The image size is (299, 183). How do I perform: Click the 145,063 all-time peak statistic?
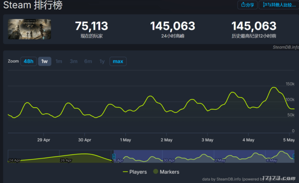click(x=254, y=26)
